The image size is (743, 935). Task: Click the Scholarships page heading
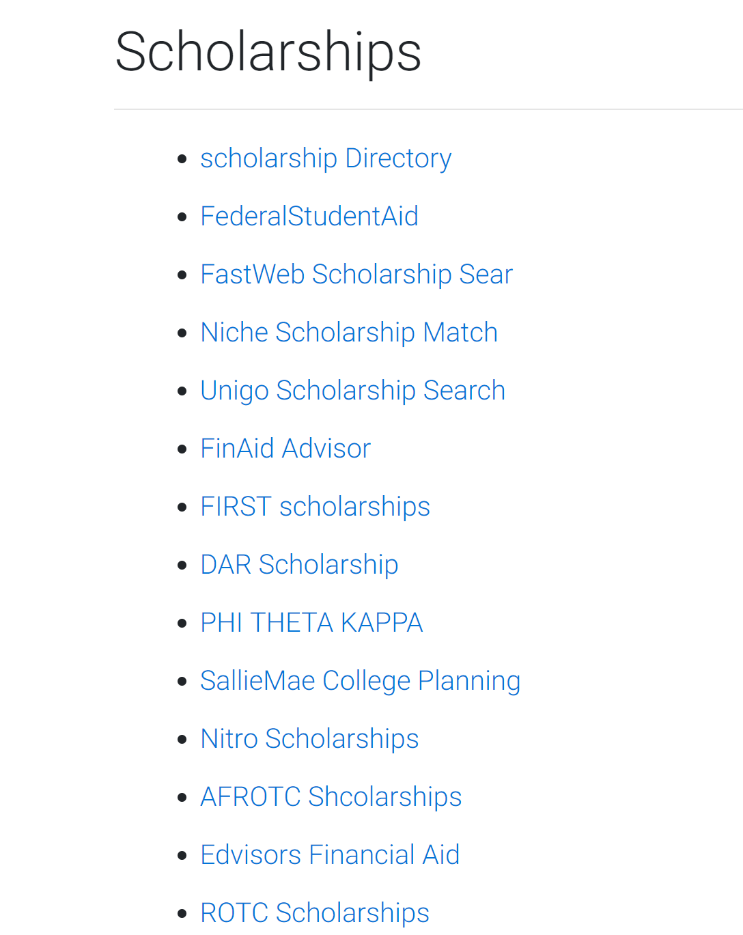(268, 52)
